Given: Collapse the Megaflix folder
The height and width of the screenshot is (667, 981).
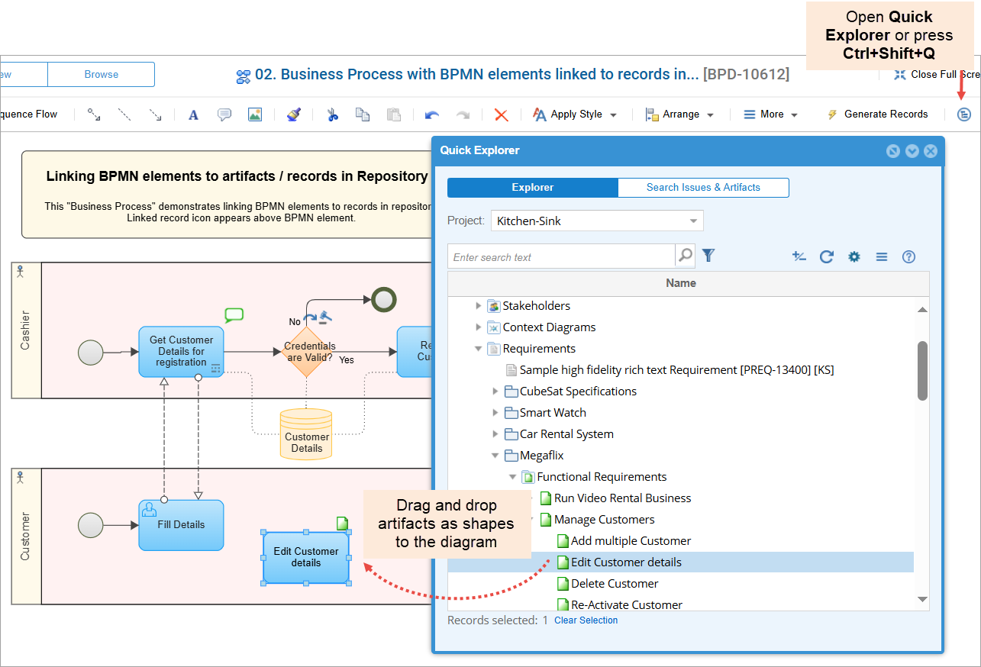Looking at the screenshot, I should click(496, 456).
